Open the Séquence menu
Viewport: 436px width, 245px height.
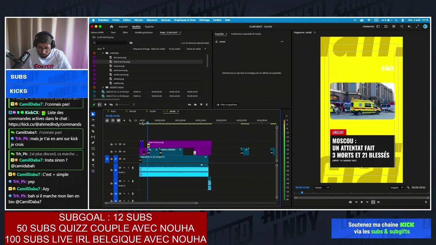point(152,20)
